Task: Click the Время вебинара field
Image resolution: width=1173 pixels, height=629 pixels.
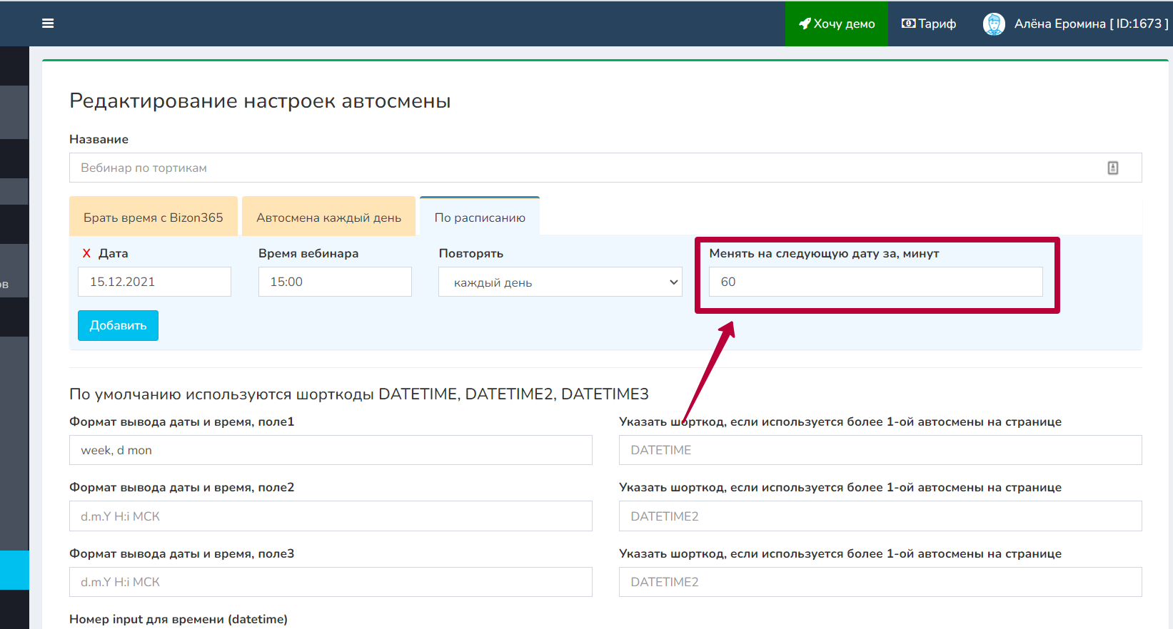Action: [x=334, y=282]
